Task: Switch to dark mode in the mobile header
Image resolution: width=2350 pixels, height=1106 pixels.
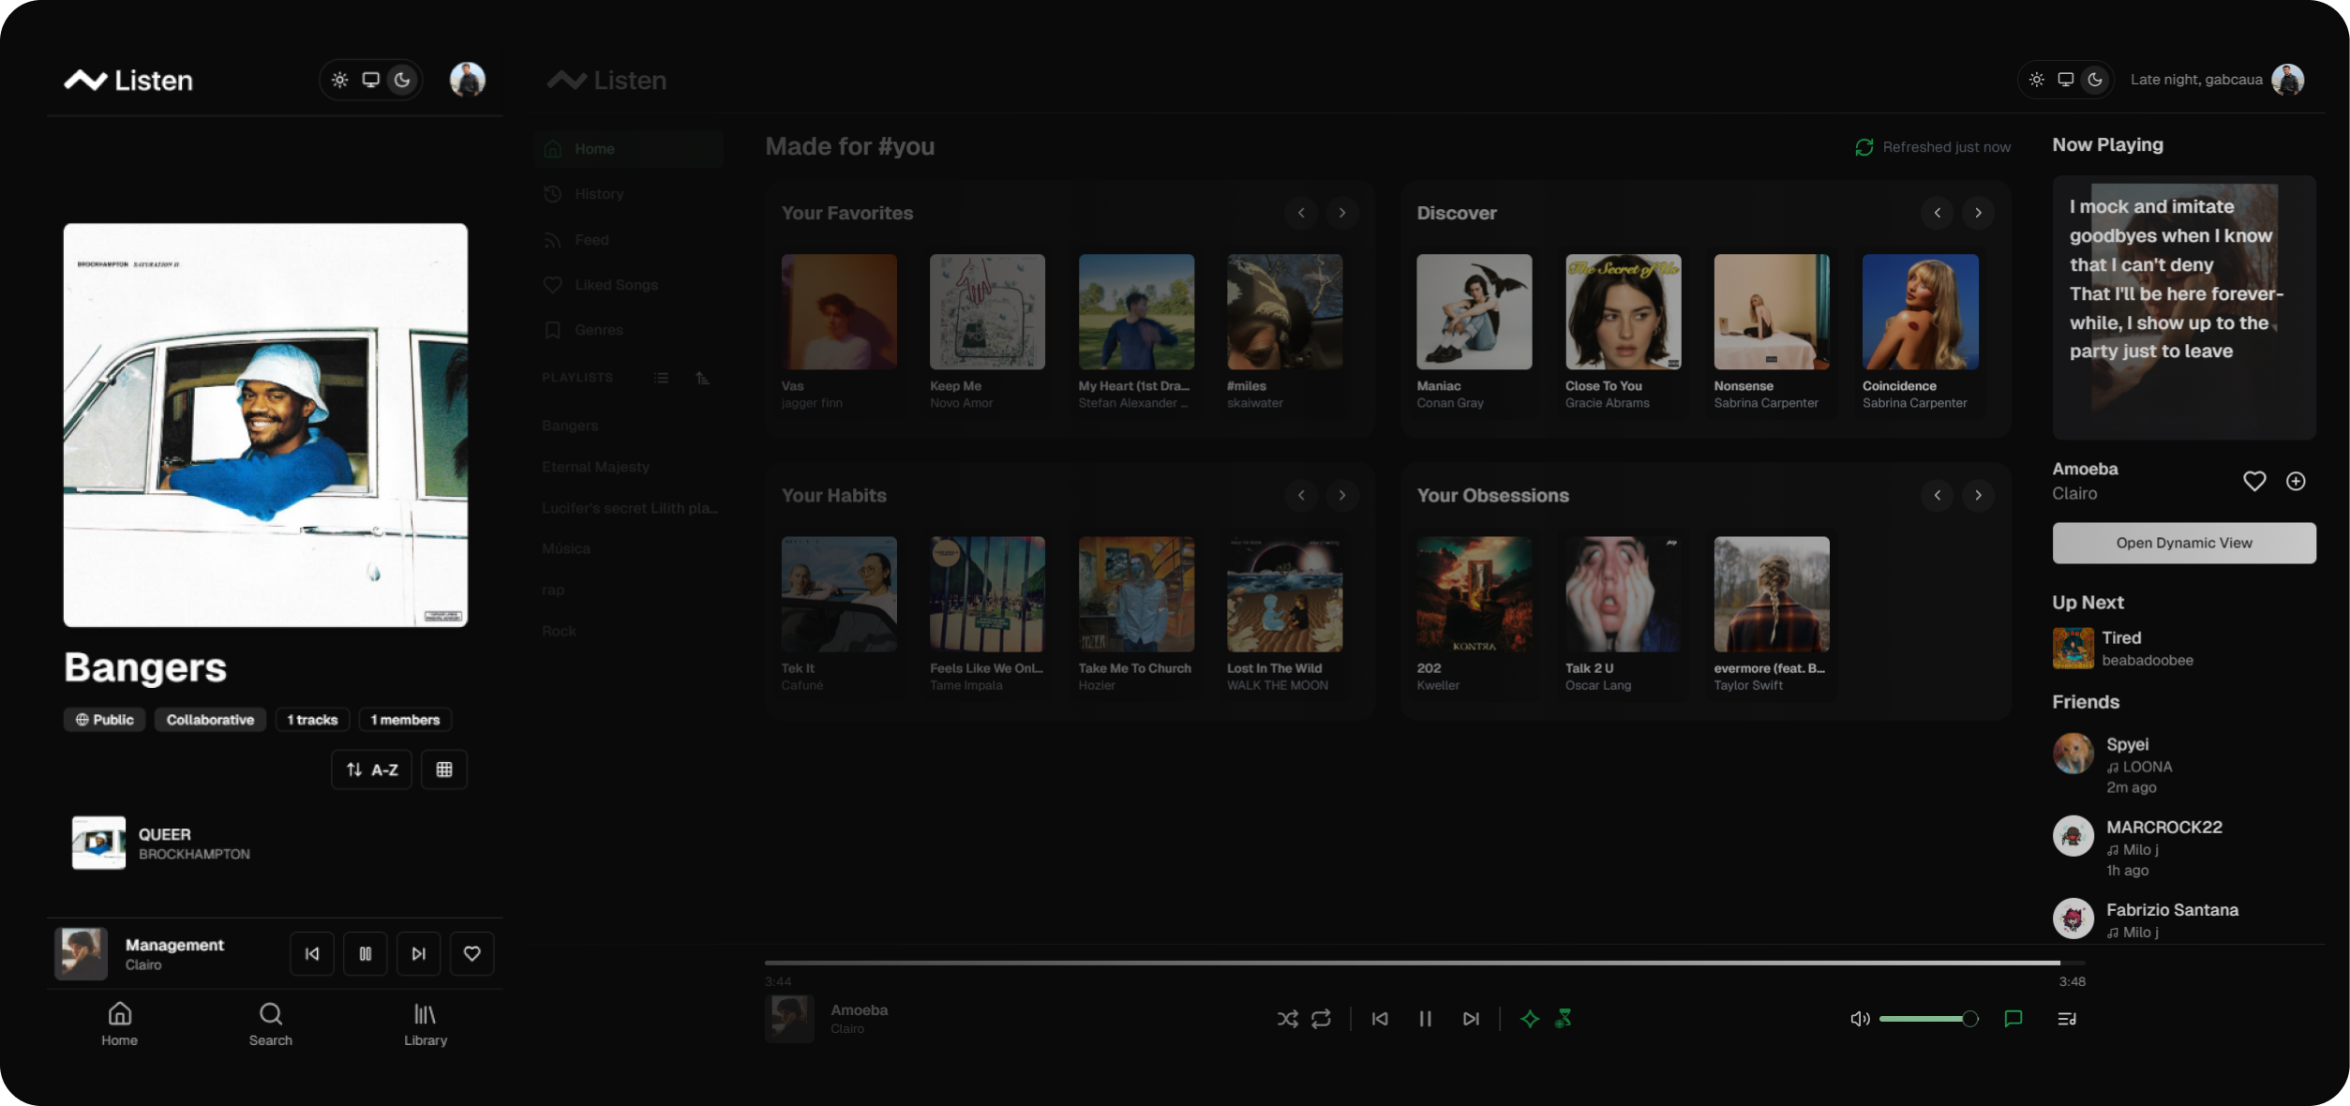Action: point(402,80)
